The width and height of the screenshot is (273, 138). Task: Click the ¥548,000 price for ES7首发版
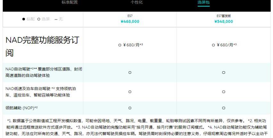tap(224, 21)
